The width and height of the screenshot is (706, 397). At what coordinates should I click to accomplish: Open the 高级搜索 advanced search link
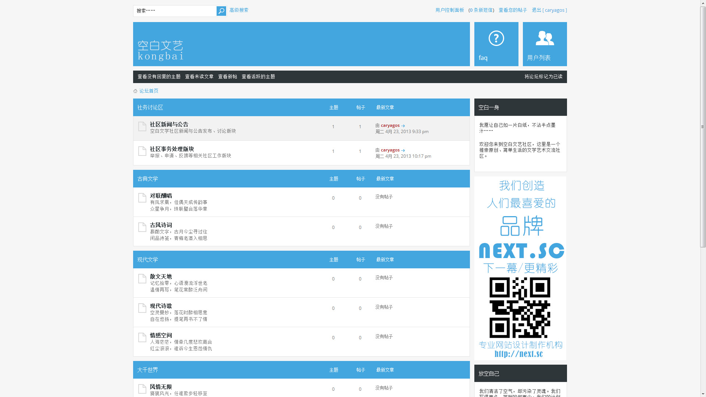click(x=239, y=10)
